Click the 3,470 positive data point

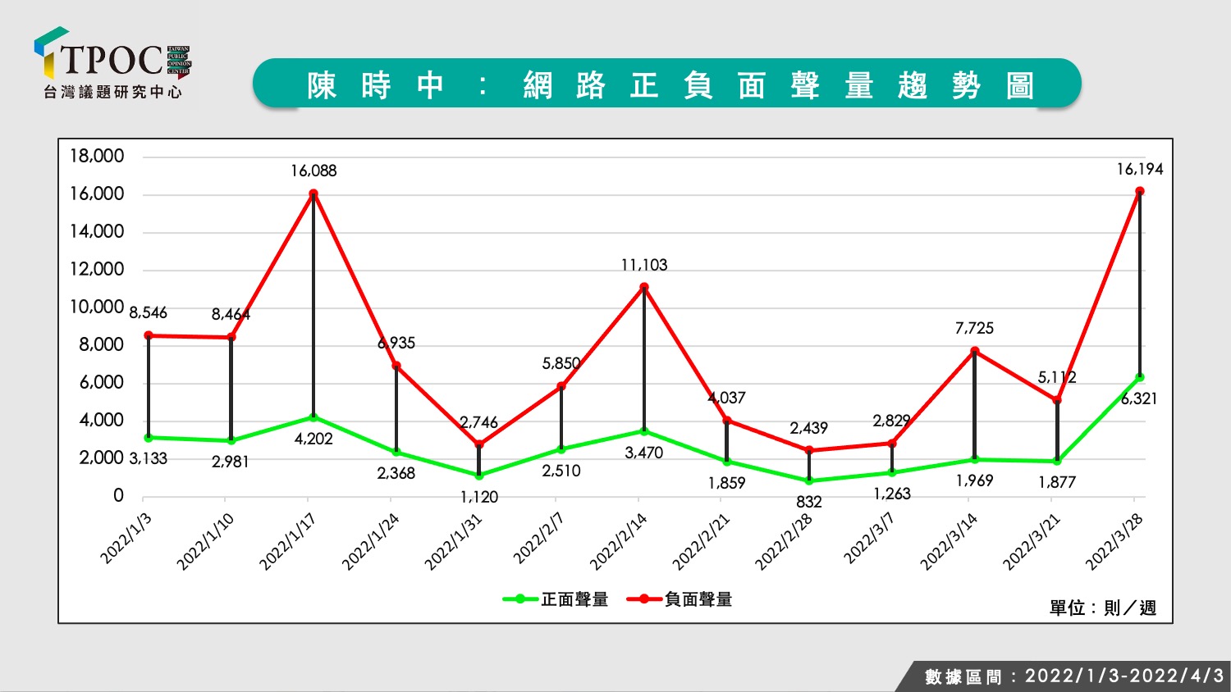click(644, 431)
